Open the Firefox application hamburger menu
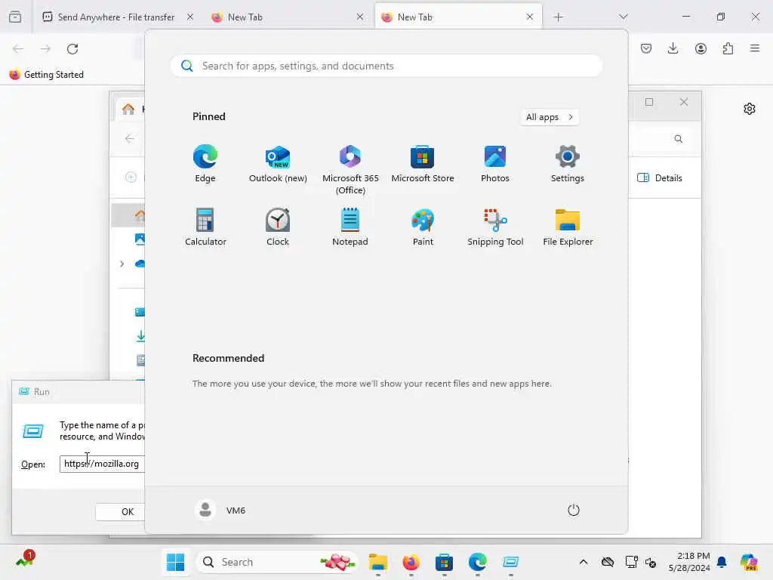Image resolution: width=773 pixels, height=580 pixels. 755,48
